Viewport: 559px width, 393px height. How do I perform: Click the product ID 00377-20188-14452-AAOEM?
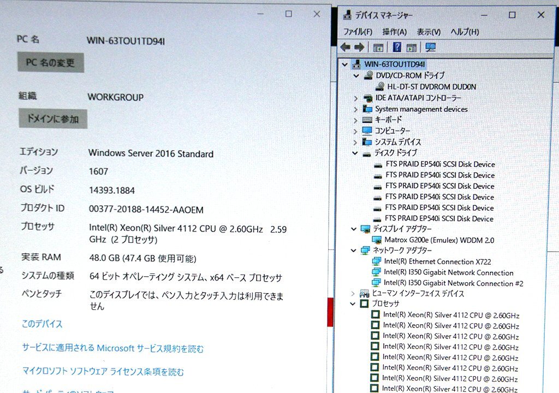coord(146,210)
